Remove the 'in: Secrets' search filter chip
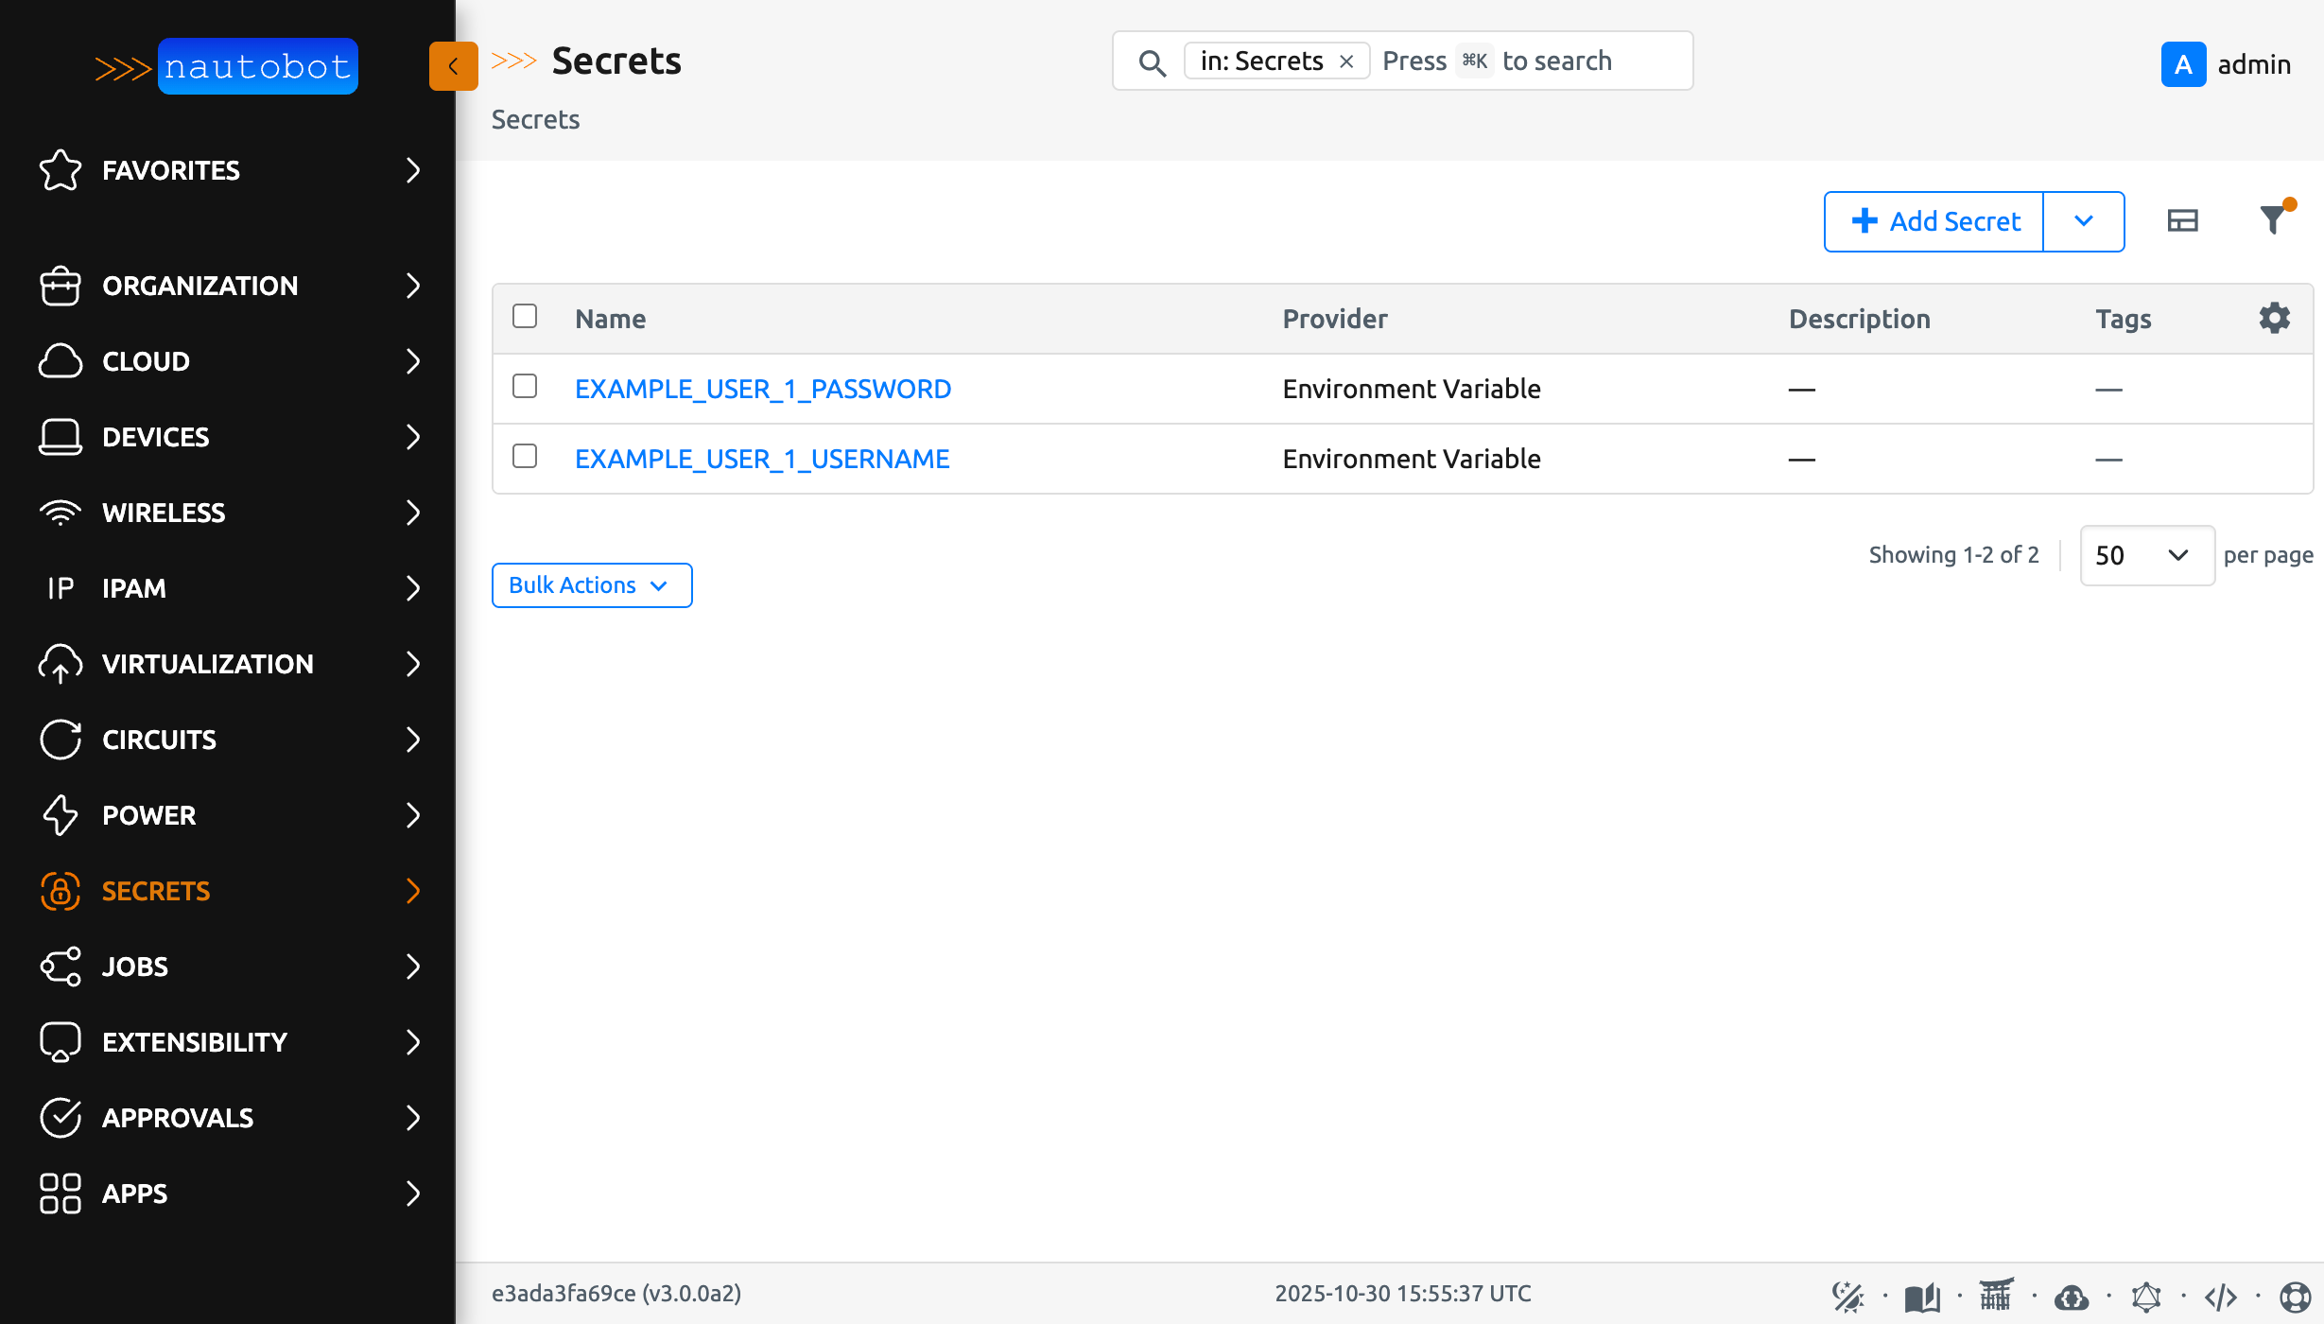The image size is (2324, 1324). (x=1347, y=61)
